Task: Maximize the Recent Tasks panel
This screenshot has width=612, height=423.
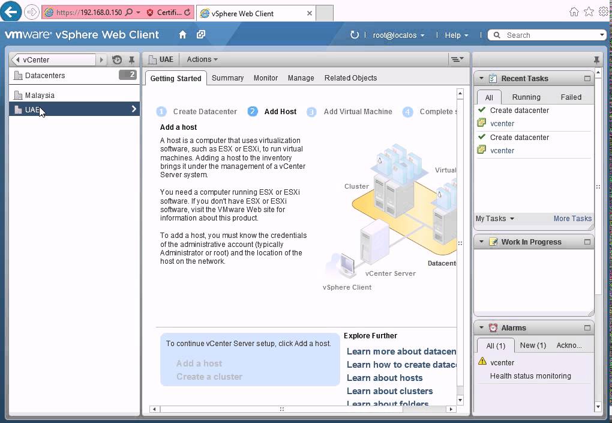Action: coord(587,78)
